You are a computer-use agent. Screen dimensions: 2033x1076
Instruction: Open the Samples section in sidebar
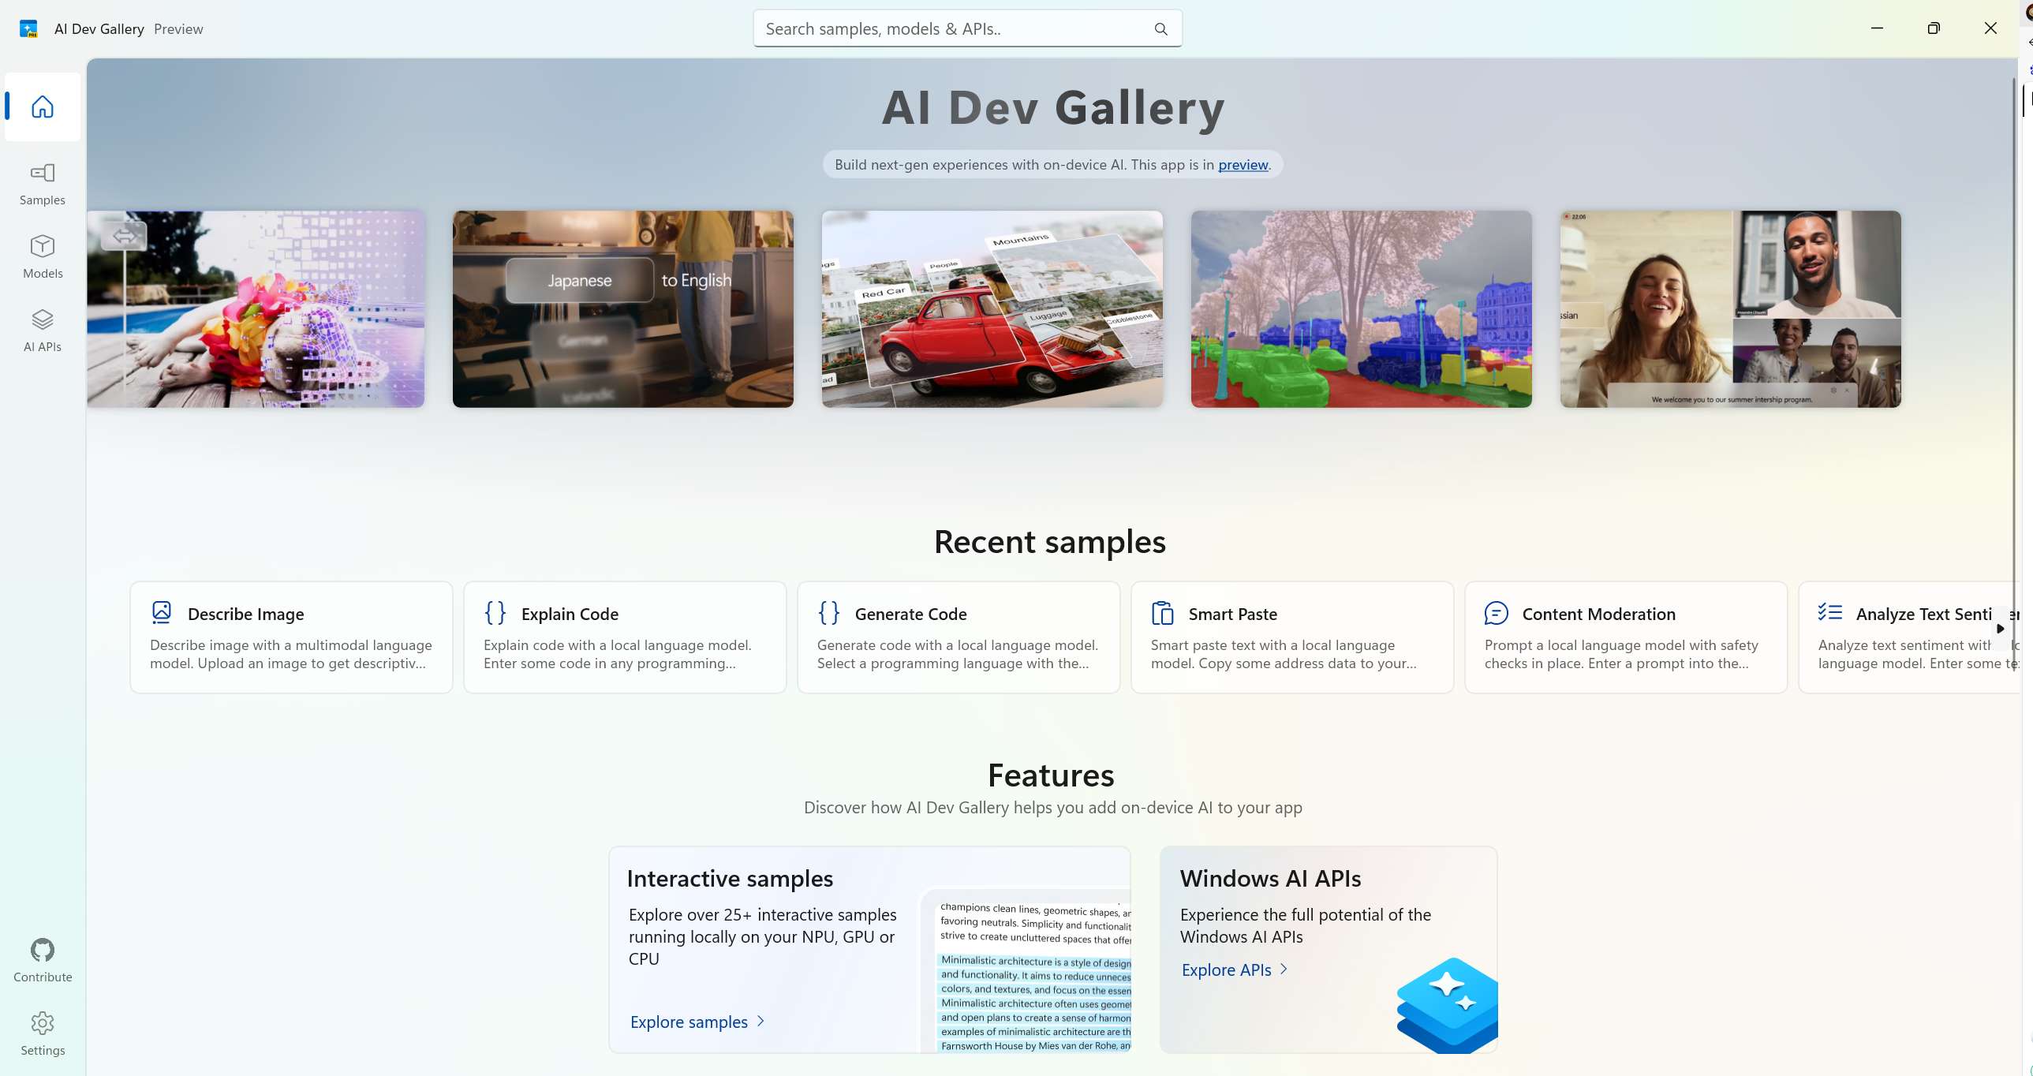click(43, 185)
